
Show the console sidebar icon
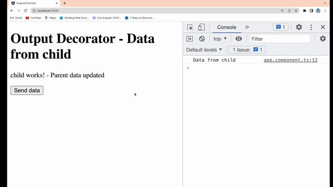coord(189,39)
